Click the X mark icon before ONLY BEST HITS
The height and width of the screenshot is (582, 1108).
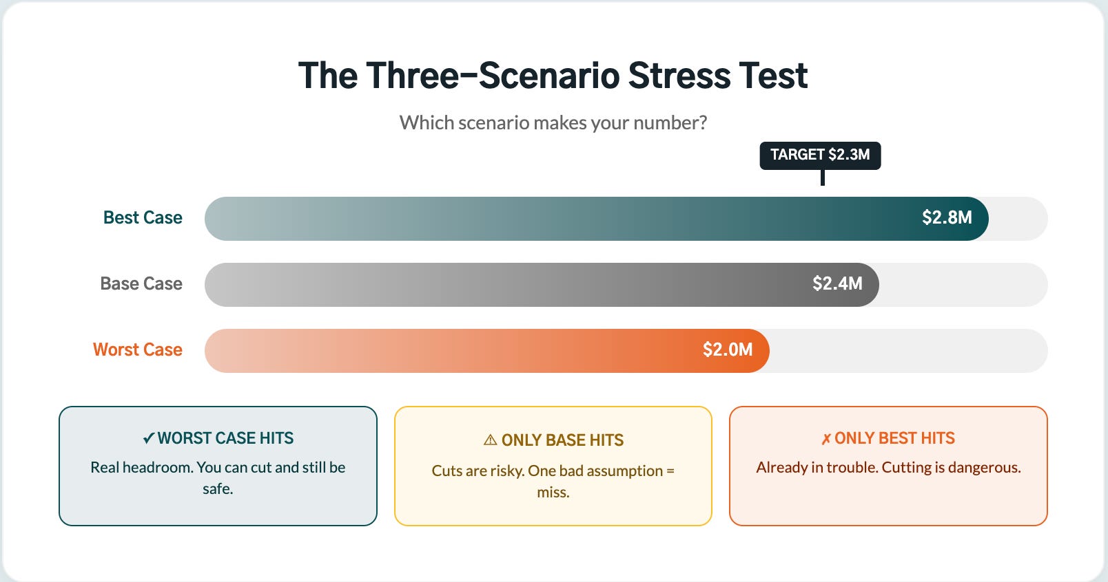825,439
